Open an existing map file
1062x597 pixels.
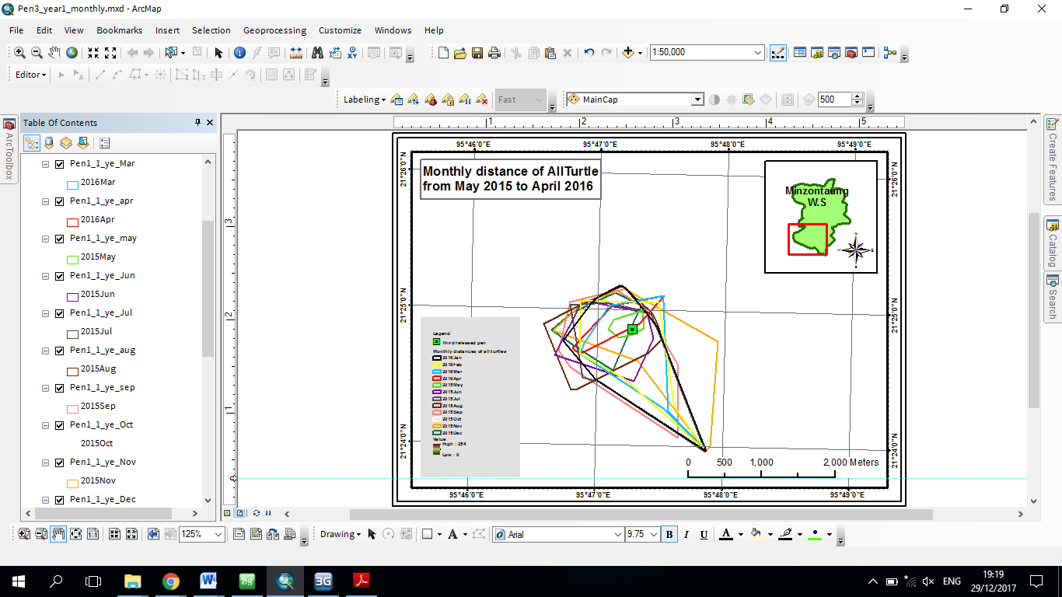tap(460, 53)
